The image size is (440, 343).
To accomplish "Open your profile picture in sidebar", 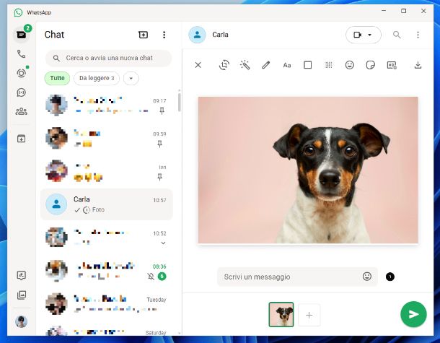I will [x=22, y=321].
